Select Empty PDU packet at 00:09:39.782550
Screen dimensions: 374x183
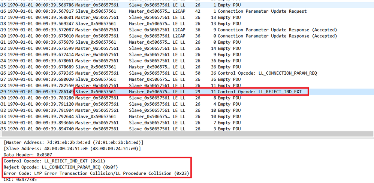click(x=187, y=86)
